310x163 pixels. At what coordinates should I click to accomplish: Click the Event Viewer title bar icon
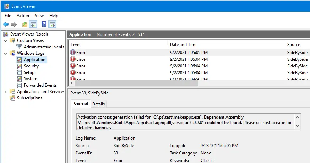pos(7,6)
